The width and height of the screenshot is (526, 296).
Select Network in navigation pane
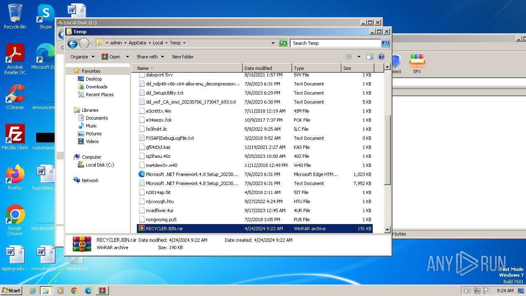(90, 180)
